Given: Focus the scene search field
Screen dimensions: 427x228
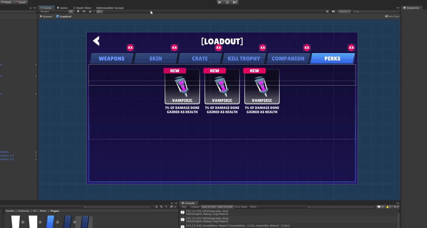Looking at the screenshot, I should pos(375,11).
